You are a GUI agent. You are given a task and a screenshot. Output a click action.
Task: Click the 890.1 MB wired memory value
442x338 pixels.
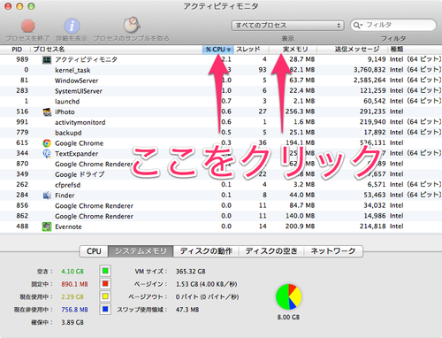tap(74, 284)
